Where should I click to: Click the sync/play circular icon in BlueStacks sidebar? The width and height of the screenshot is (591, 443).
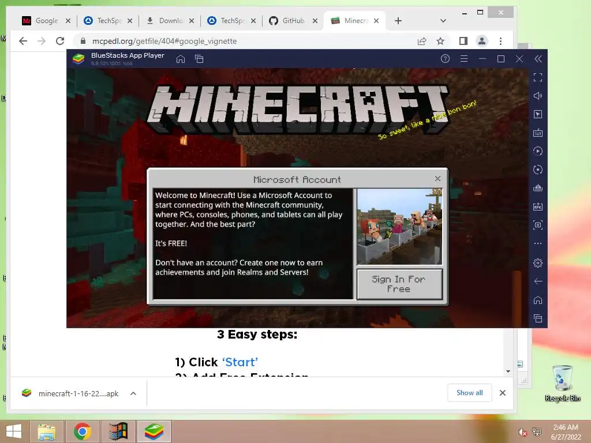538,151
